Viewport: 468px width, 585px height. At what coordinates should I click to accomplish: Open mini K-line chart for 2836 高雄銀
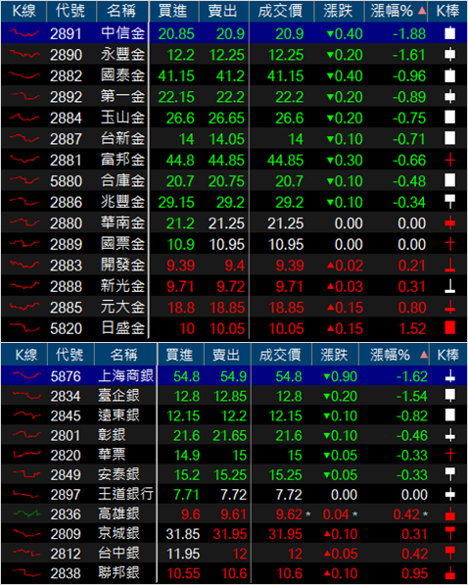click(x=26, y=514)
